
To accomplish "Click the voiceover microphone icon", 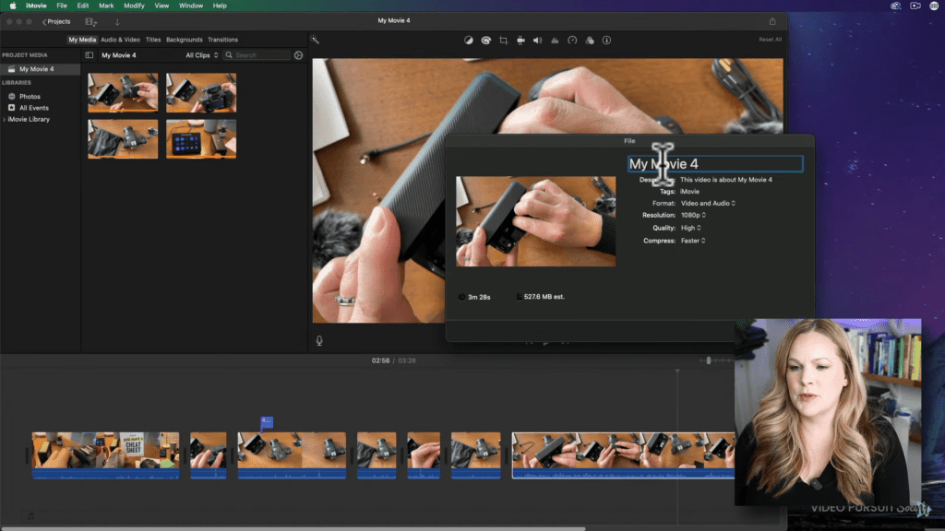I will [319, 341].
